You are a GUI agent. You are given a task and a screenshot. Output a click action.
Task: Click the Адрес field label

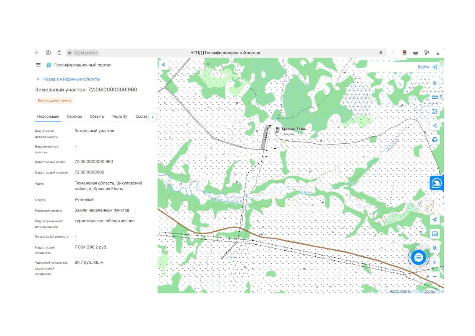coord(40,183)
